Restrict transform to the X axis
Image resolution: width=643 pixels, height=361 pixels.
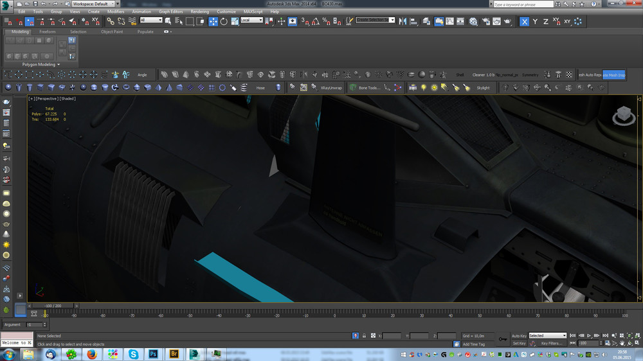(x=524, y=21)
